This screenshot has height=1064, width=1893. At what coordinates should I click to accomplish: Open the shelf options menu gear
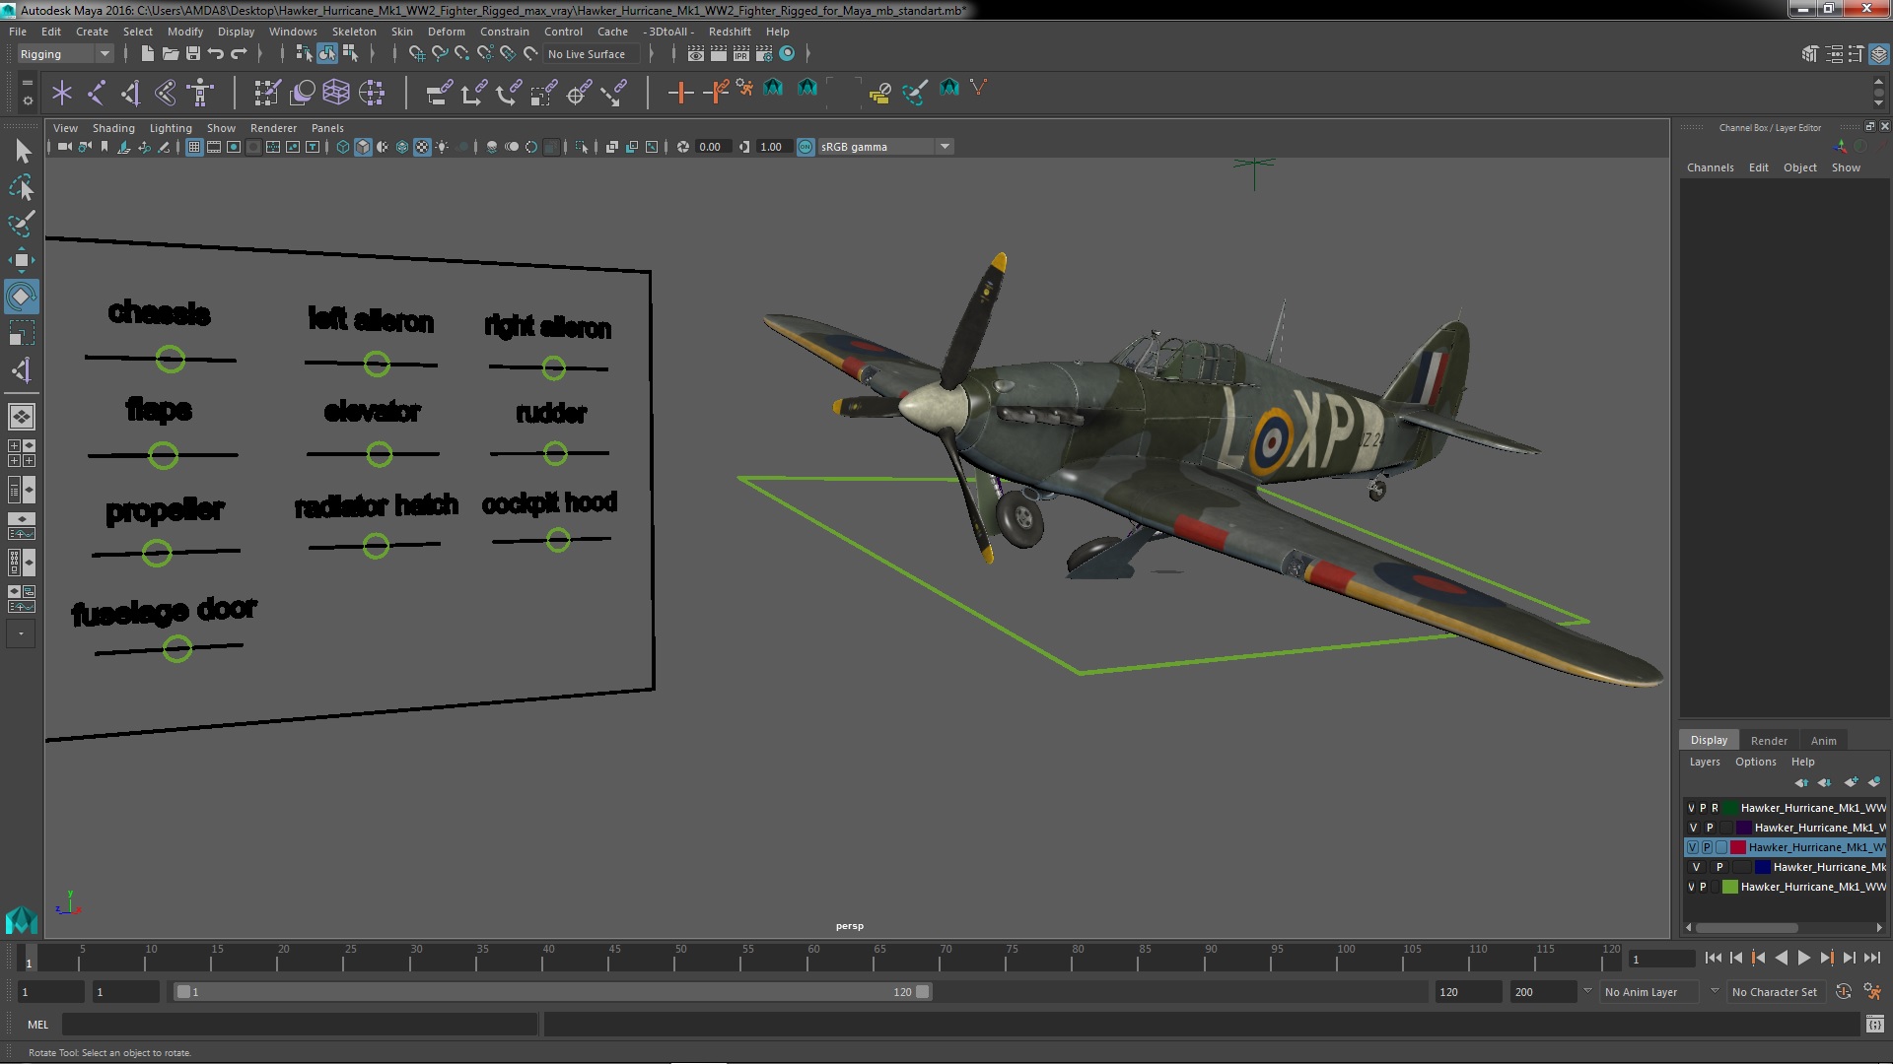(x=28, y=100)
